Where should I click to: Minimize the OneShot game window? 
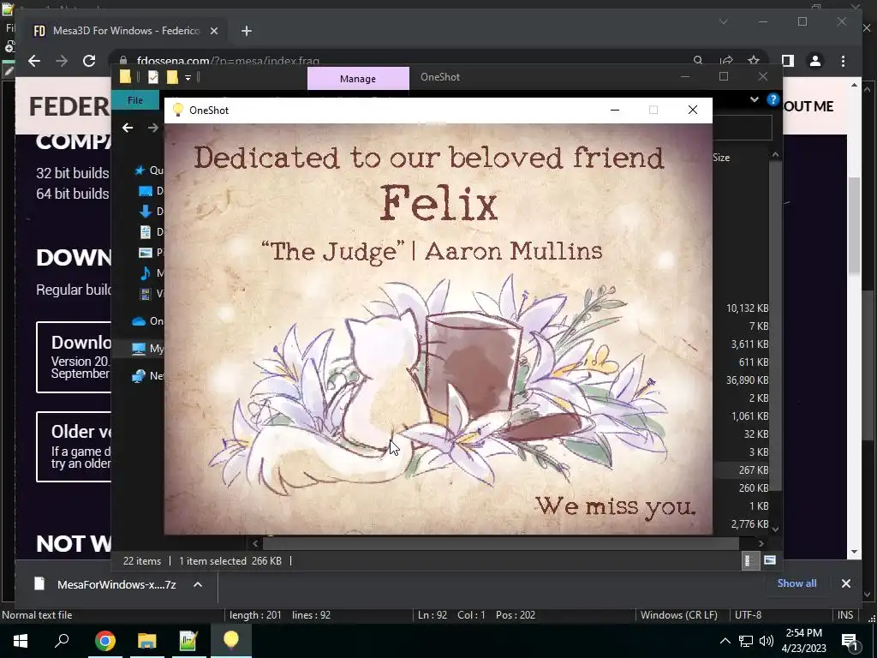point(615,111)
